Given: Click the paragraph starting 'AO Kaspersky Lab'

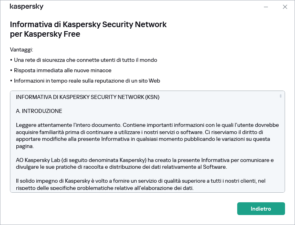Looking at the screenshot, I should coord(145,164).
